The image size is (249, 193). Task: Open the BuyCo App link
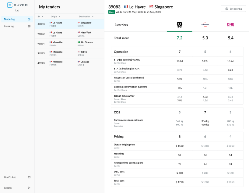tap(10, 177)
